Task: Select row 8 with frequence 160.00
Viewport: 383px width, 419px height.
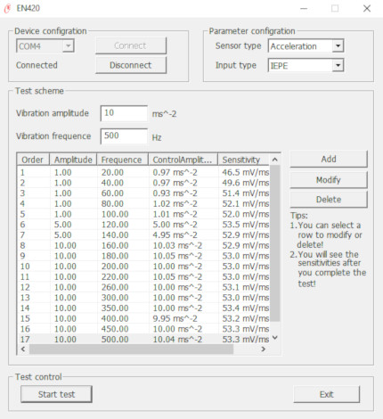Action: 143,245
